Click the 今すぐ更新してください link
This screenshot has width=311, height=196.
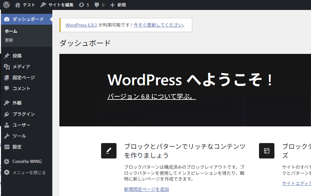tap(158, 25)
